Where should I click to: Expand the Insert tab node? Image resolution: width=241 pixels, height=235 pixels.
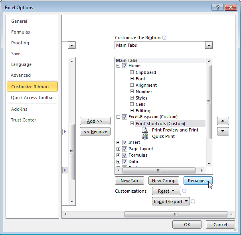(x=118, y=142)
